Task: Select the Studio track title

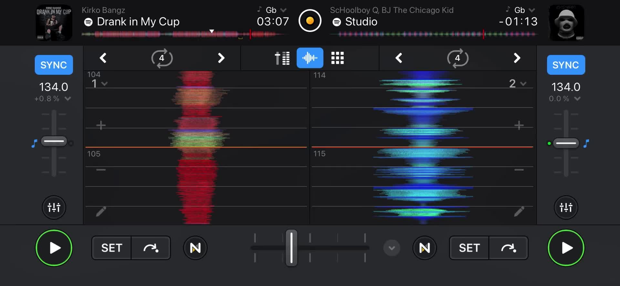Action: [x=361, y=22]
